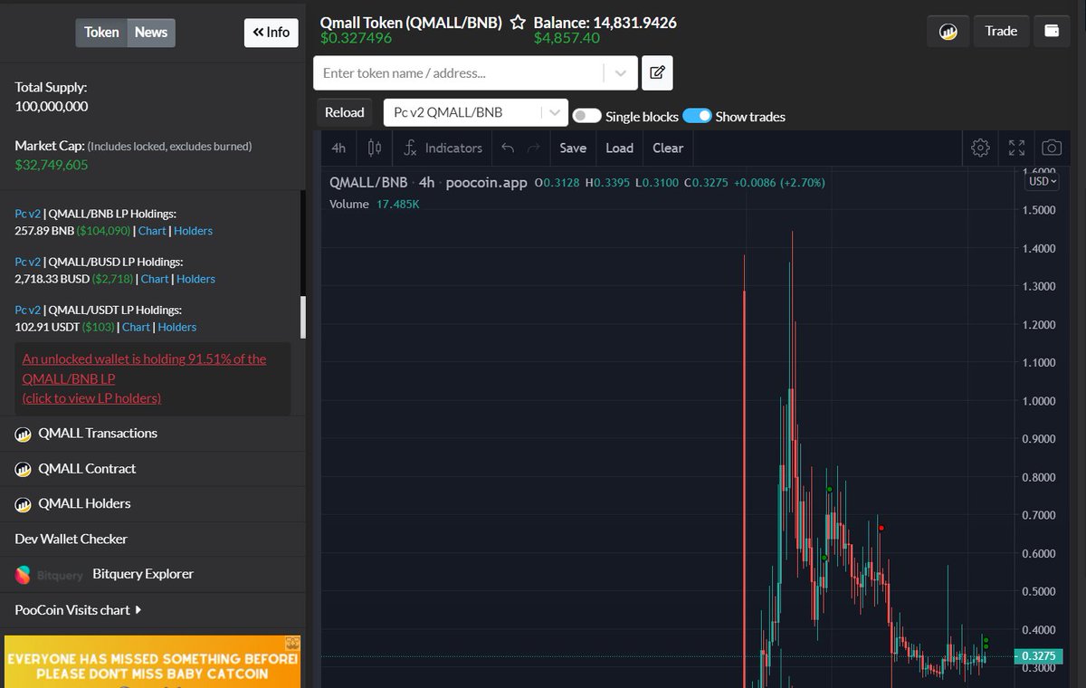This screenshot has height=688, width=1086.
Task: Change the 4h chart interval
Action: (338, 148)
